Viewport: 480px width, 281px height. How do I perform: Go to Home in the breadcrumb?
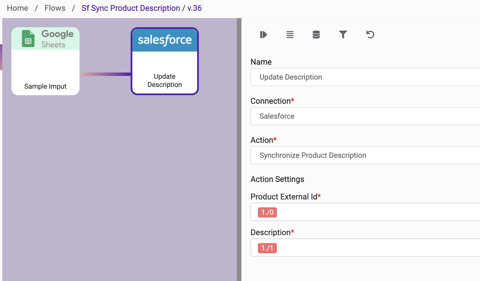(18, 8)
